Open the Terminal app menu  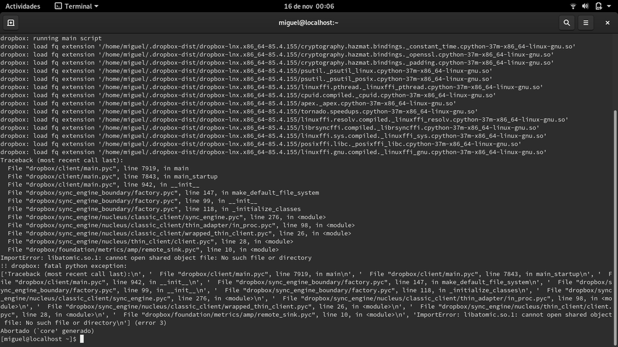(77, 6)
